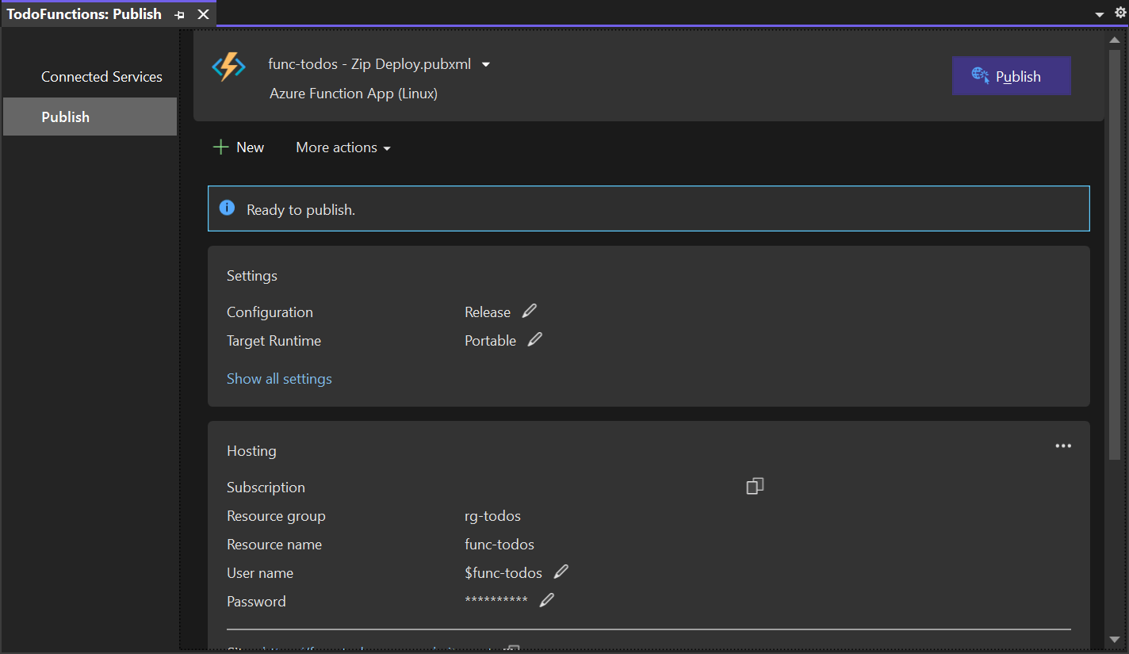1129x654 pixels.
Task: Click the Publish button
Action: pos(1011,75)
